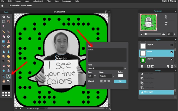Select the Move tool
178x111 pixels.
(x=8, y=17)
